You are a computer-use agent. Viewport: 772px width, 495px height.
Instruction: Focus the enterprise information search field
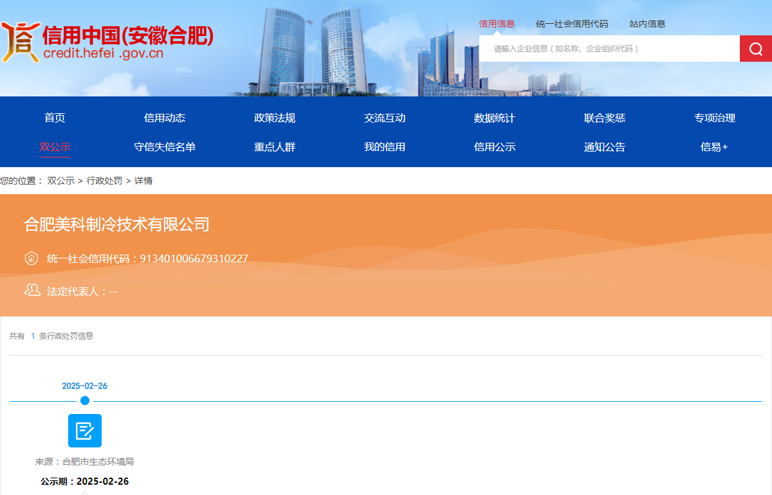click(609, 49)
